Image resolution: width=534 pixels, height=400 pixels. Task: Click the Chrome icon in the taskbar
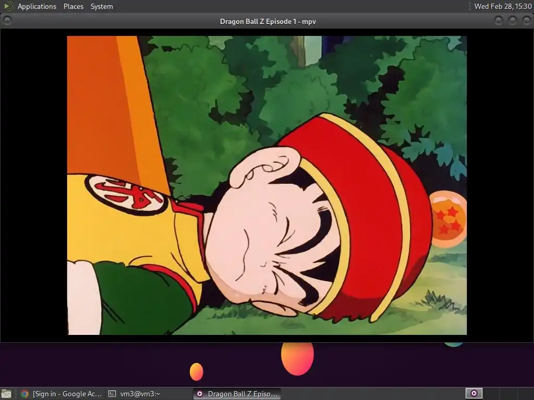(x=25, y=394)
